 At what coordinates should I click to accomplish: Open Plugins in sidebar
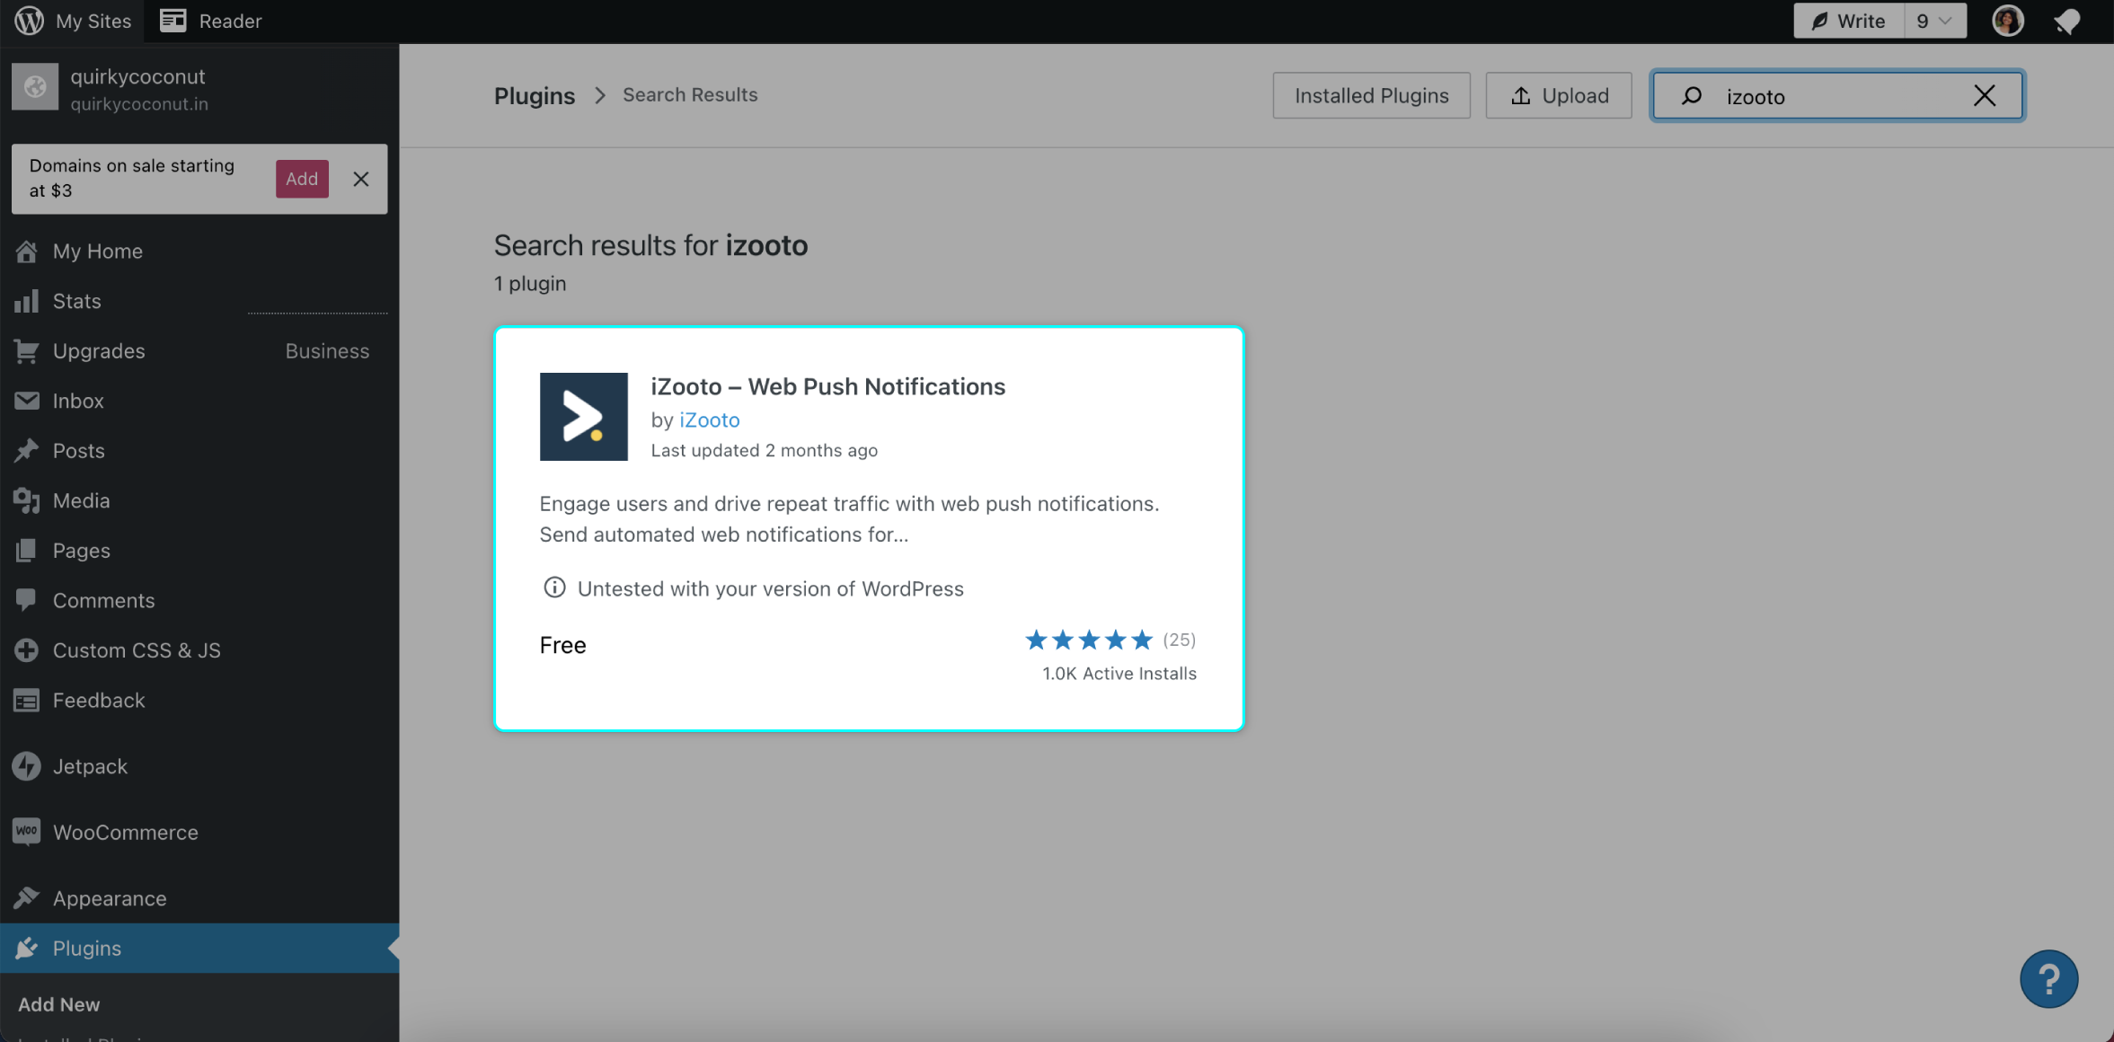click(87, 949)
